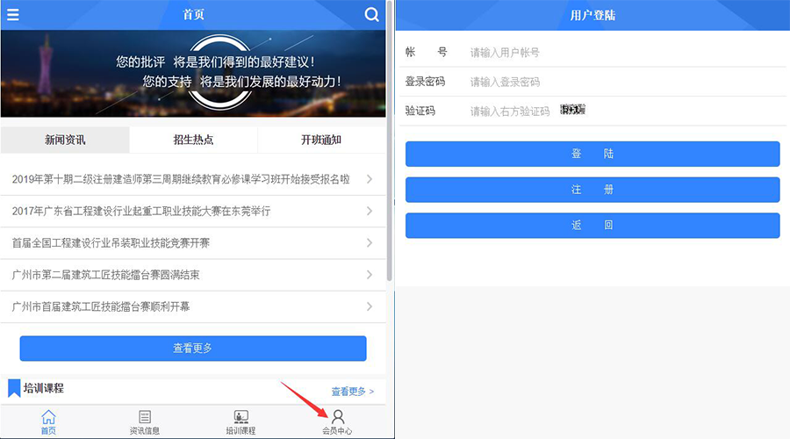
Task: Refresh the captcha verification image
Action: (x=573, y=110)
